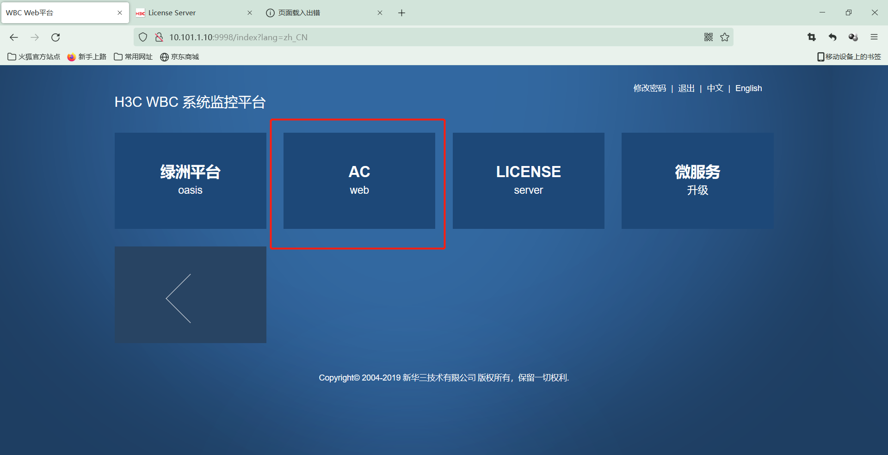This screenshot has width=888, height=455.
Task: Open the AC web tile
Action: pyautogui.click(x=359, y=181)
